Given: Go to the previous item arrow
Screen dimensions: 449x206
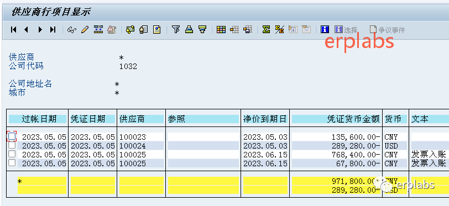Looking at the screenshot, I should click(x=27, y=29).
